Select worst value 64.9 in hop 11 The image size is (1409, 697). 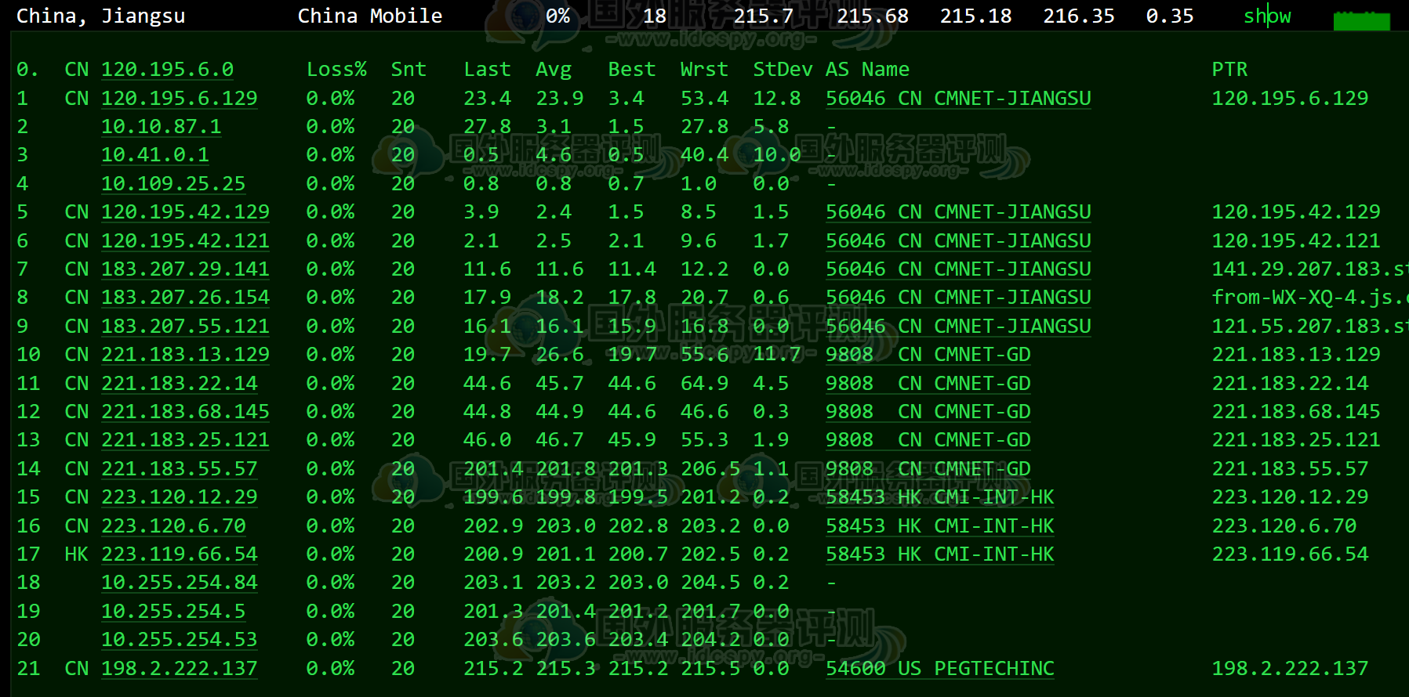click(704, 384)
